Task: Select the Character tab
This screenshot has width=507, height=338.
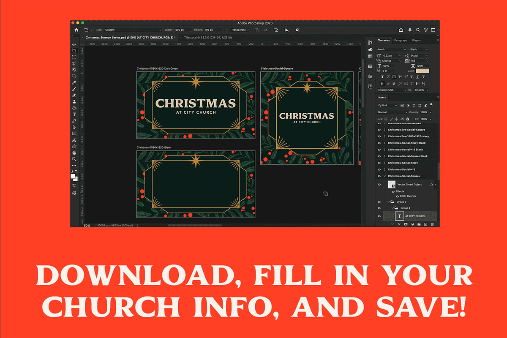Action: (x=384, y=41)
